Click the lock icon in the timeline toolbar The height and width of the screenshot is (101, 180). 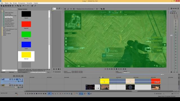pyautogui.click(x=71, y=94)
